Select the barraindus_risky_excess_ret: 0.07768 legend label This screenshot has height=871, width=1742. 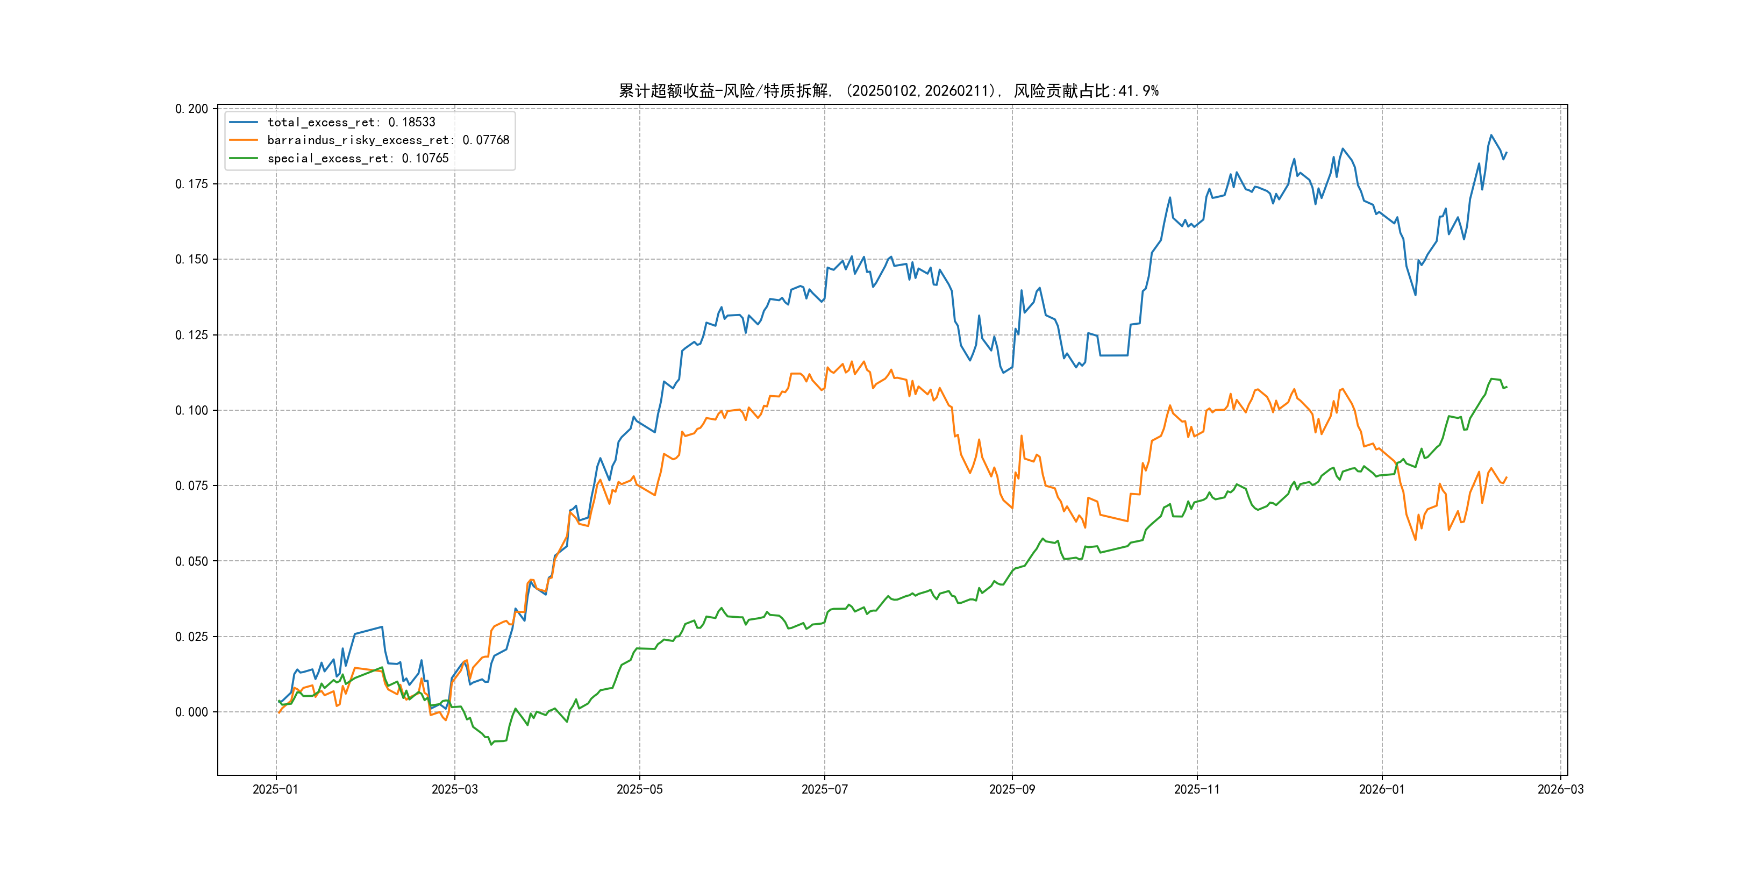click(388, 140)
